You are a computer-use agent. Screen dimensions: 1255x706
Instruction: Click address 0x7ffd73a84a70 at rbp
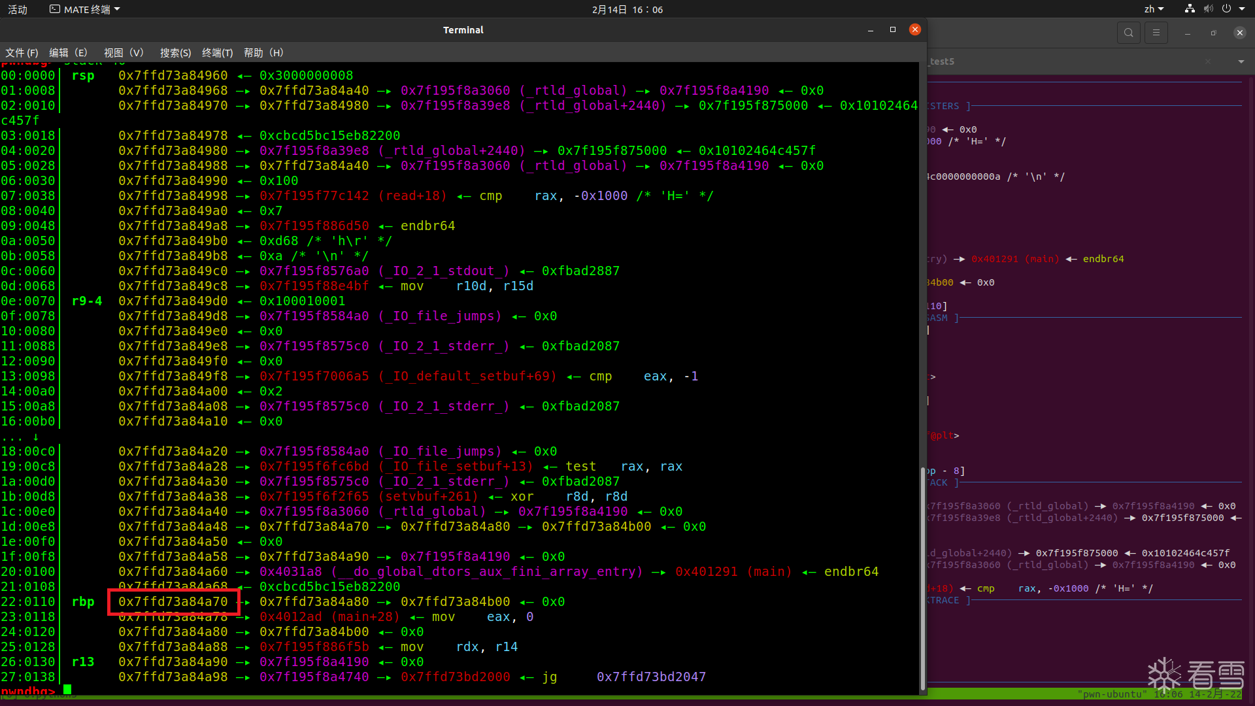pyautogui.click(x=173, y=601)
